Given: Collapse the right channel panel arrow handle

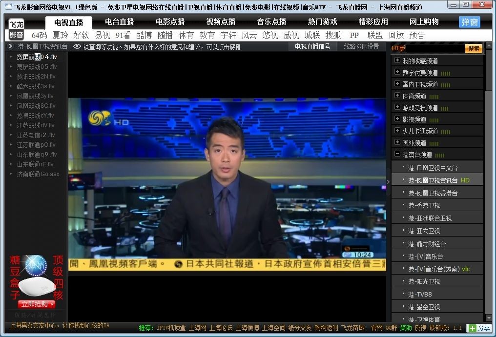Looking at the screenshot, I should [x=389, y=182].
